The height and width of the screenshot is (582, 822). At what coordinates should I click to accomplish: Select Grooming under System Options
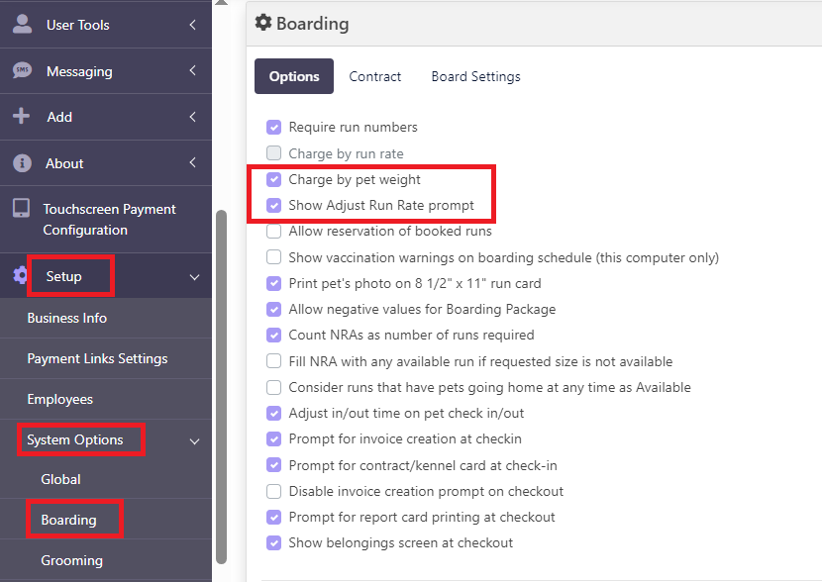pyautogui.click(x=72, y=560)
